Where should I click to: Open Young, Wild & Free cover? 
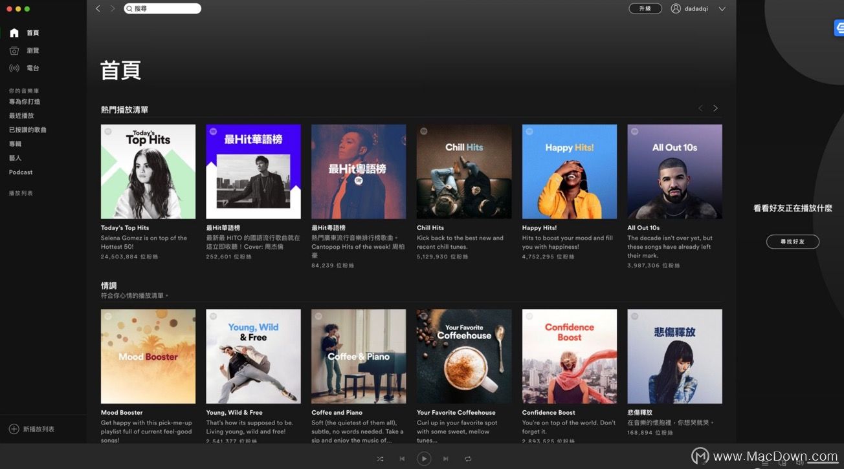pyautogui.click(x=253, y=357)
